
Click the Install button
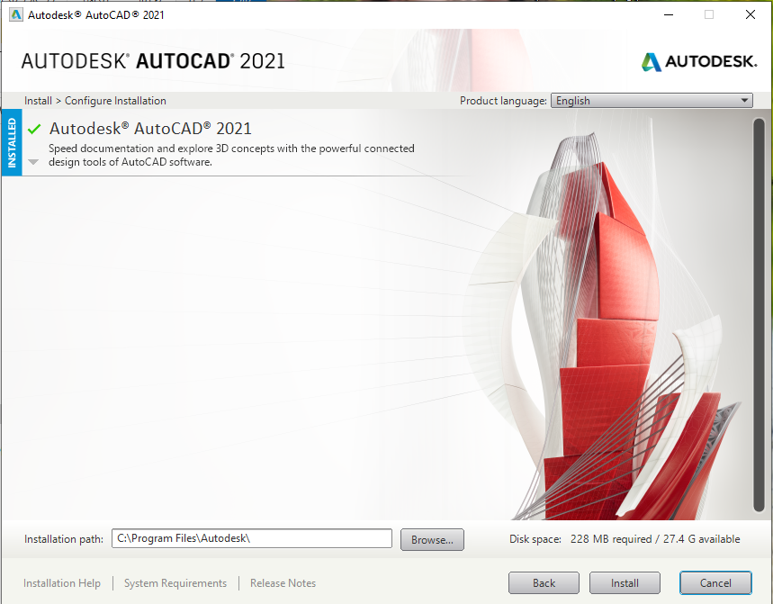point(625,582)
